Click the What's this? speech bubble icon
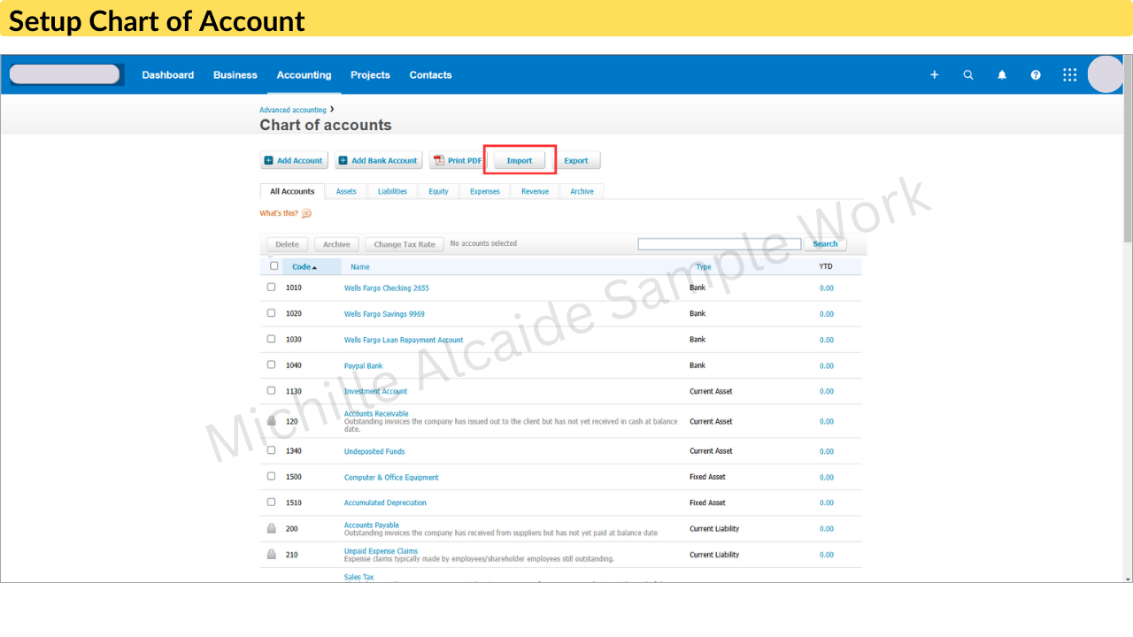This screenshot has height=637, width=1133. 306,213
